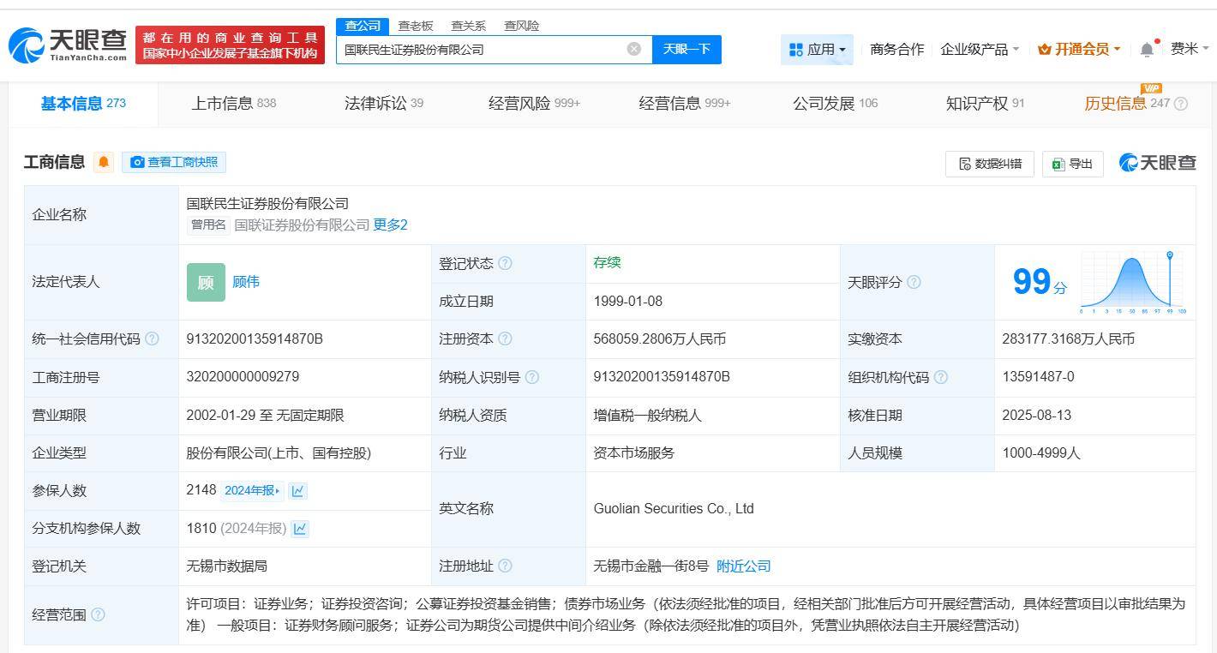Open the 应用 dropdown

pos(817,50)
